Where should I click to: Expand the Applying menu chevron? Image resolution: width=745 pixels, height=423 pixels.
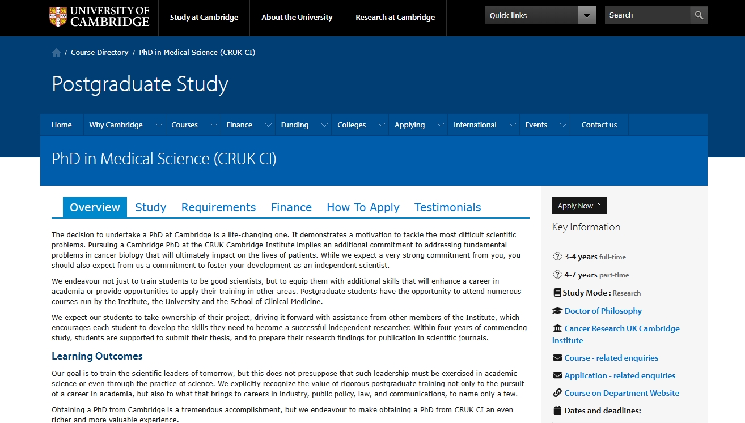click(441, 125)
